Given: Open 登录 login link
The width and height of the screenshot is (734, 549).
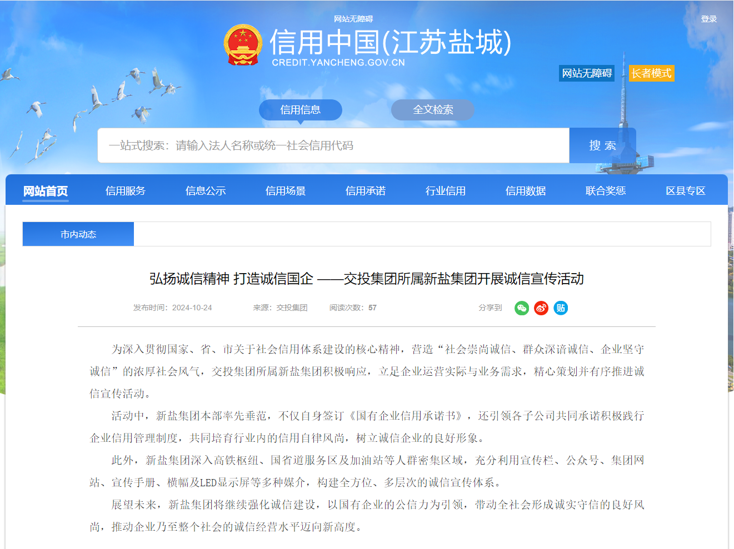Looking at the screenshot, I should pyautogui.click(x=708, y=19).
